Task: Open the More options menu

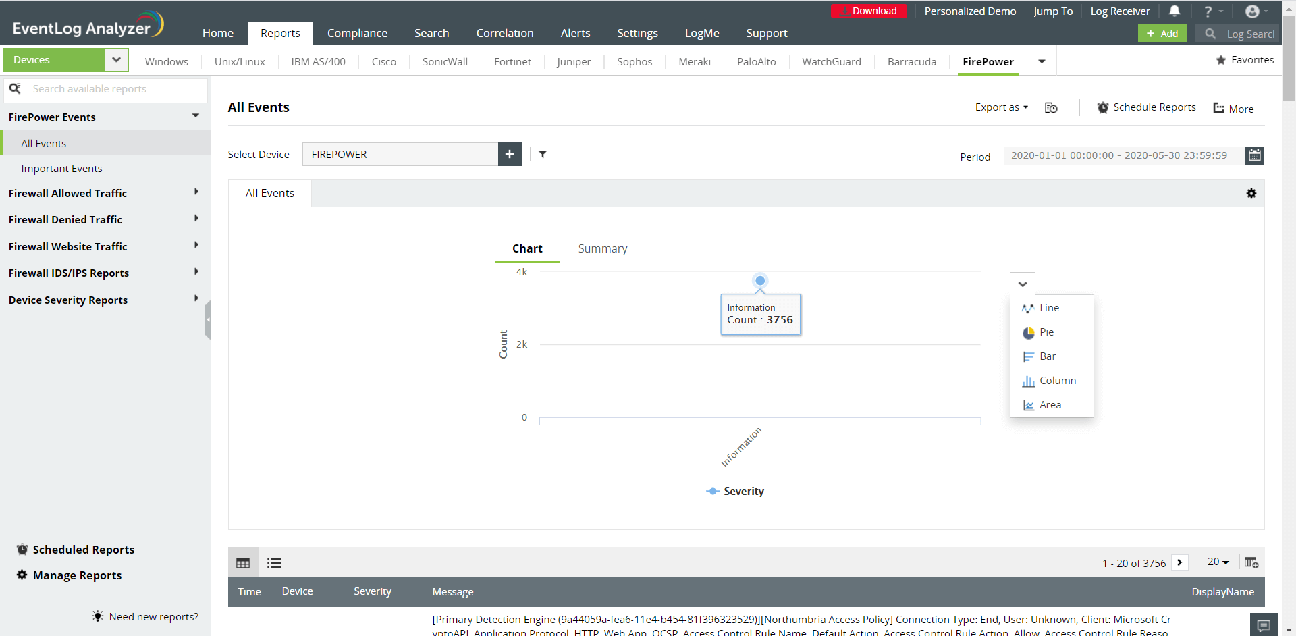Action: pos(1234,109)
